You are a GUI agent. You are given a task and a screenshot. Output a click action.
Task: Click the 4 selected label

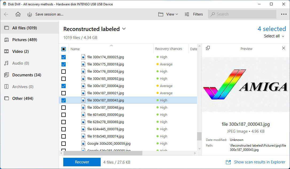[272, 29]
